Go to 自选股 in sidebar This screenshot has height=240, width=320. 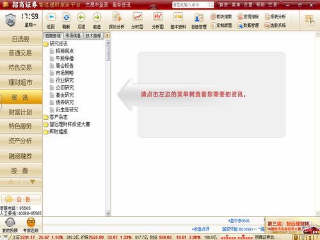[x=21, y=39]
